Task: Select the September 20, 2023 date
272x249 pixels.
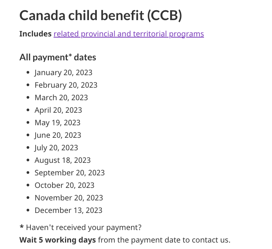Action: [70, 173]
